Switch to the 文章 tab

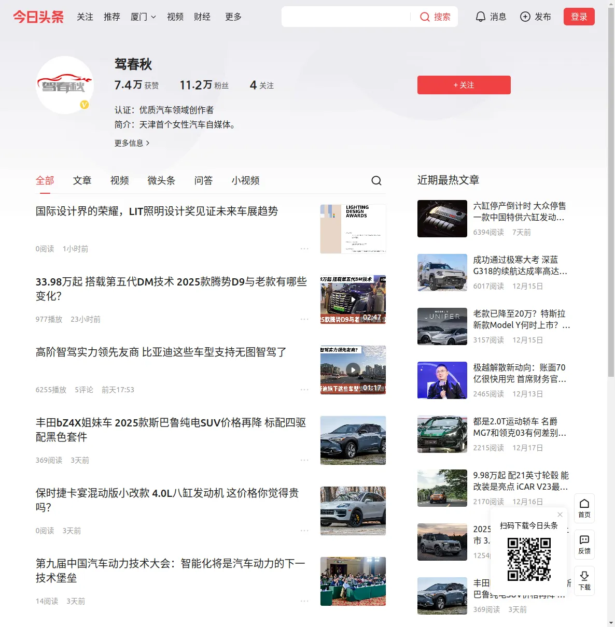82,180
